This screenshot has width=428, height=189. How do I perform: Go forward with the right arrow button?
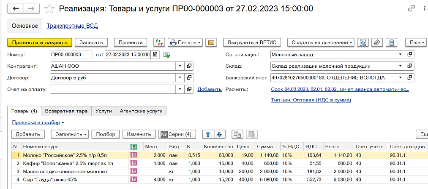[32, 9]
